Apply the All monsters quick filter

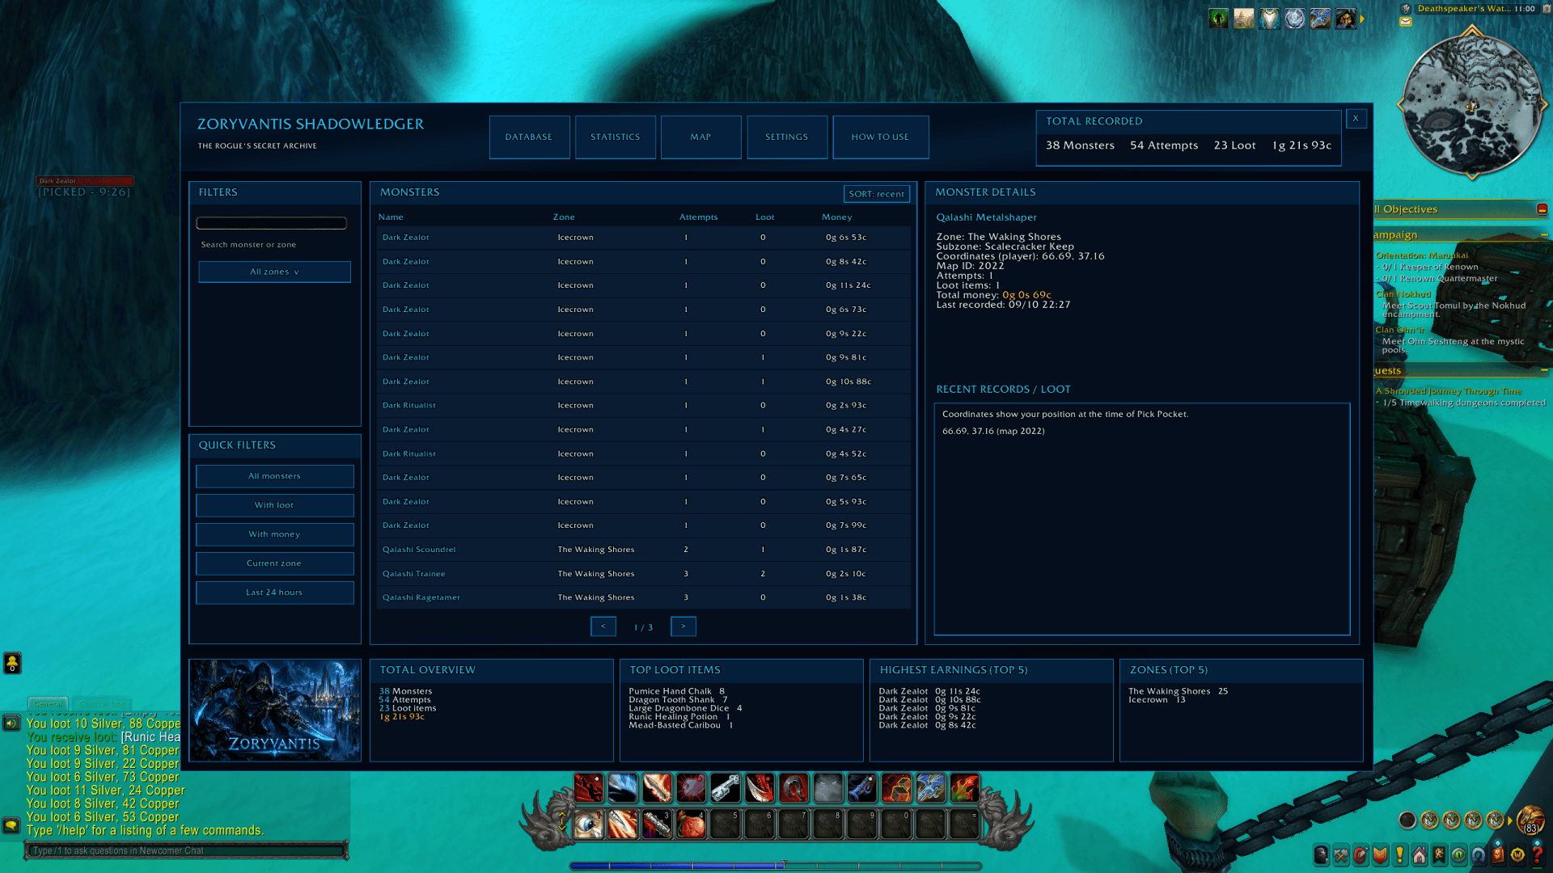click(x=274, y=476)
